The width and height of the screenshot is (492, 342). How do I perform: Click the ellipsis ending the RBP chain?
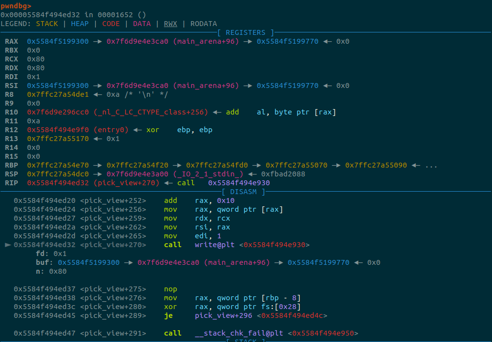[431, 165]
